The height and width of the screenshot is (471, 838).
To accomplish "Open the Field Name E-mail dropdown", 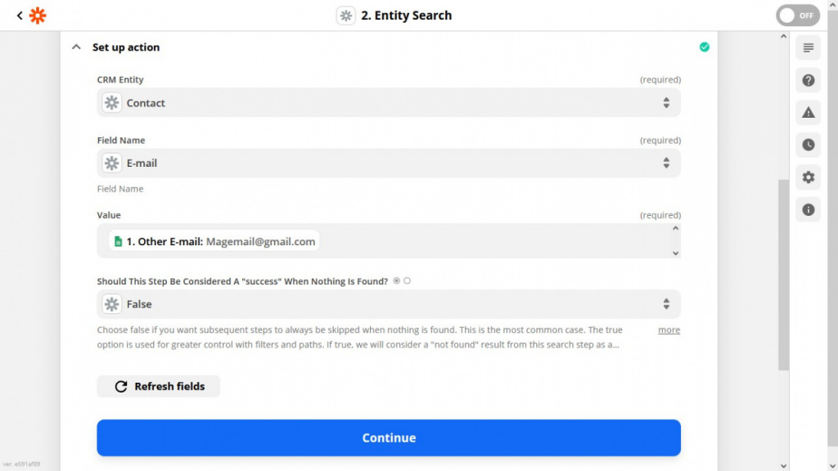I will click(389, 163).
